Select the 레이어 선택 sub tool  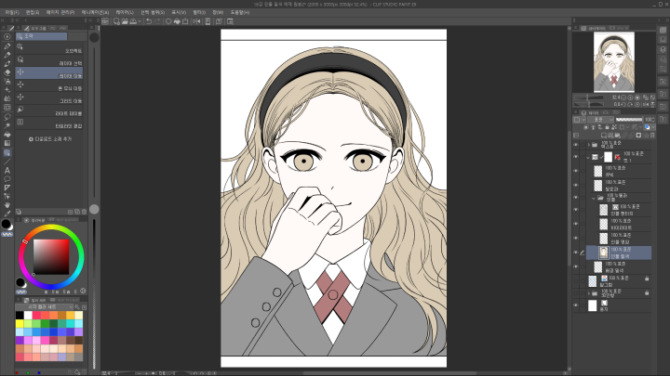click(x=49, y=61)
